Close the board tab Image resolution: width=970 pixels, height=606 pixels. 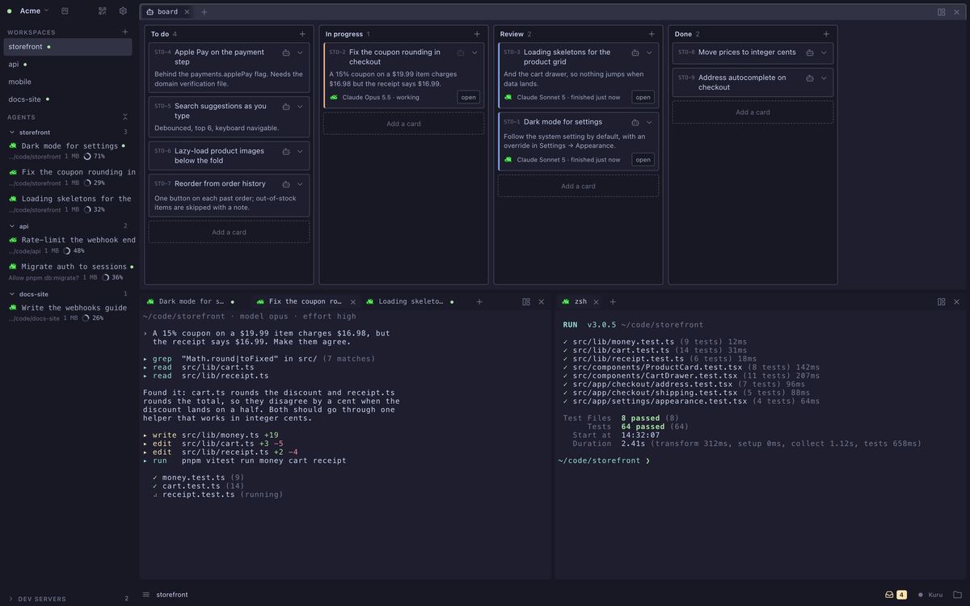click(x=187, y=12)
